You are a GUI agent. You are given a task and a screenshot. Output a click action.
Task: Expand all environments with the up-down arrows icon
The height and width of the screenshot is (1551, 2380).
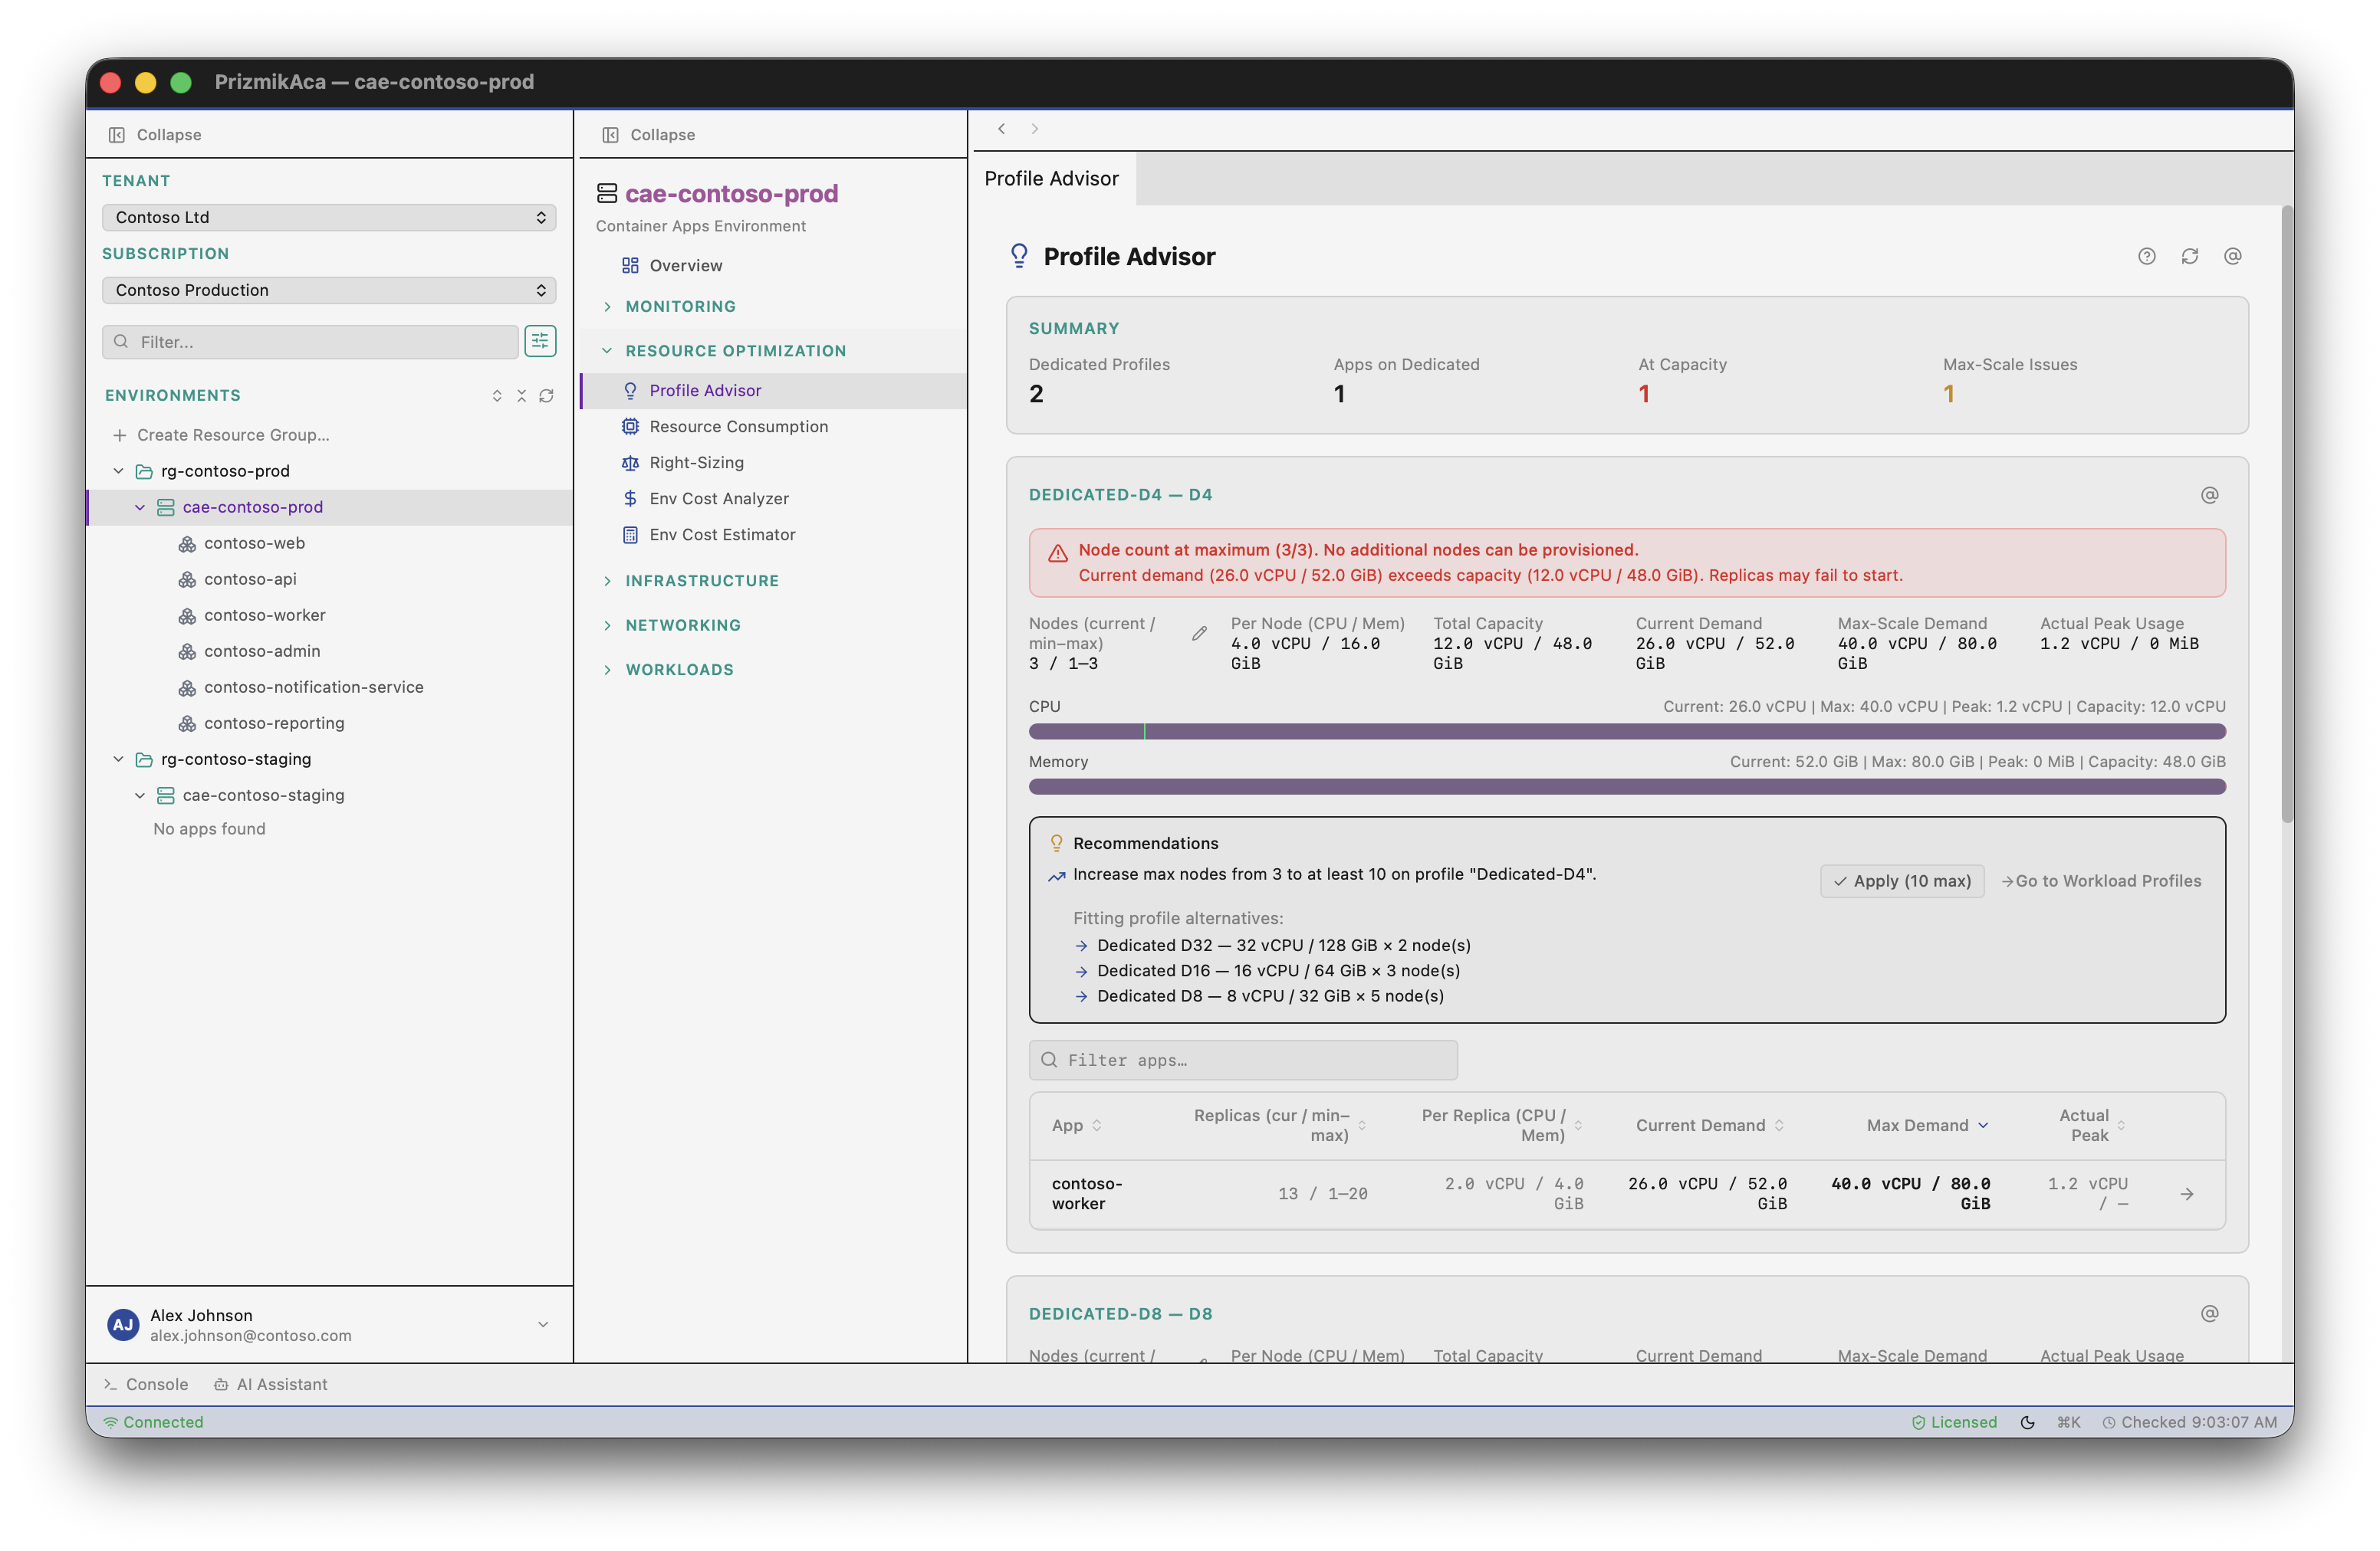click(497, 395)
